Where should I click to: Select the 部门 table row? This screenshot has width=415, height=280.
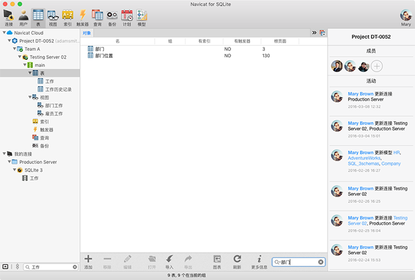pos(204,49)
